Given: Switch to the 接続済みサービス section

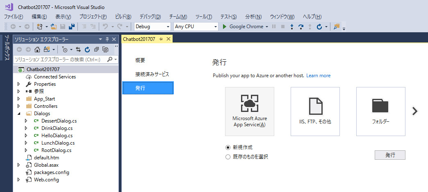Looking at the screenshot, I should [152, 74].
